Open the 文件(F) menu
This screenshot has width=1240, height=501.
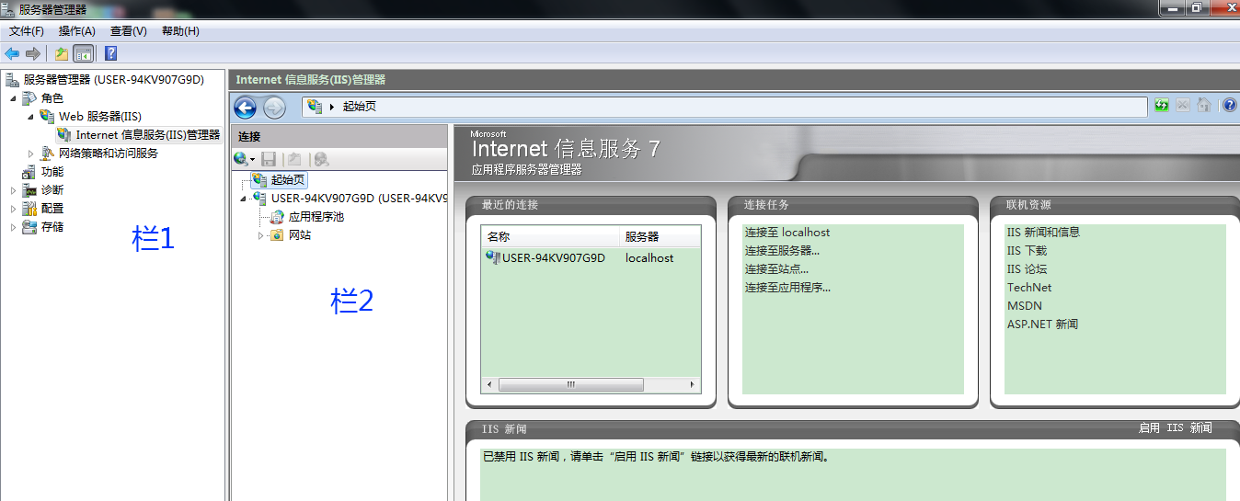point(27,31)
